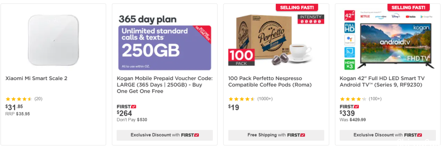Image resolution: width=442 pixels, height=148 pixels.
Task: Click the Kogan TV four-star rating
Action: (x=353, y=99)
